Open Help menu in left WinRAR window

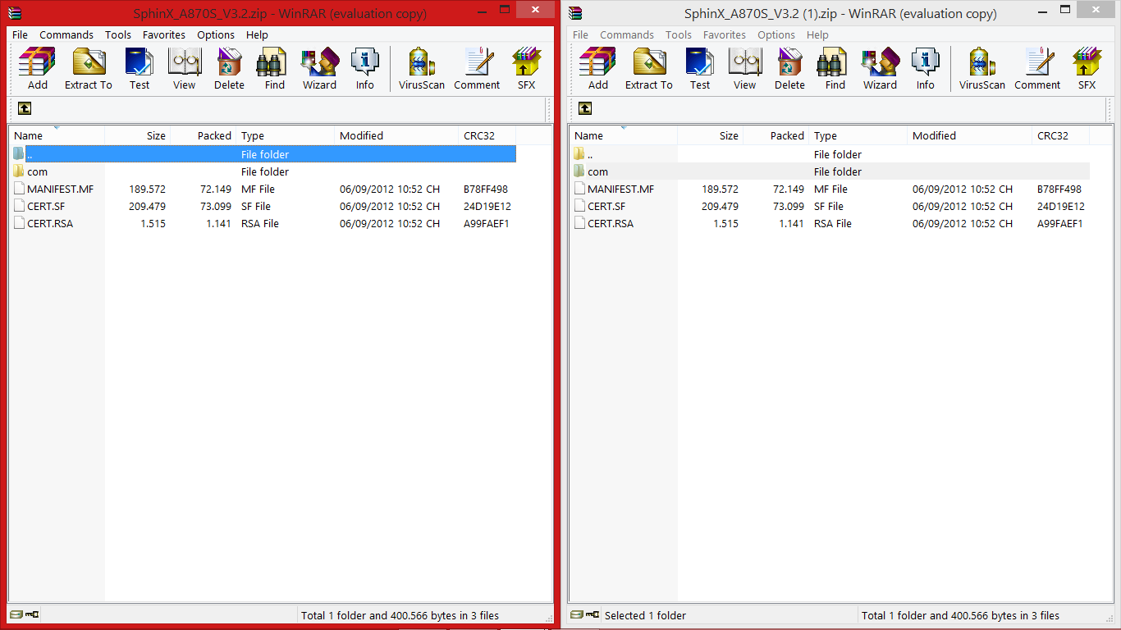pyautogui.click(x=257, y=35)
